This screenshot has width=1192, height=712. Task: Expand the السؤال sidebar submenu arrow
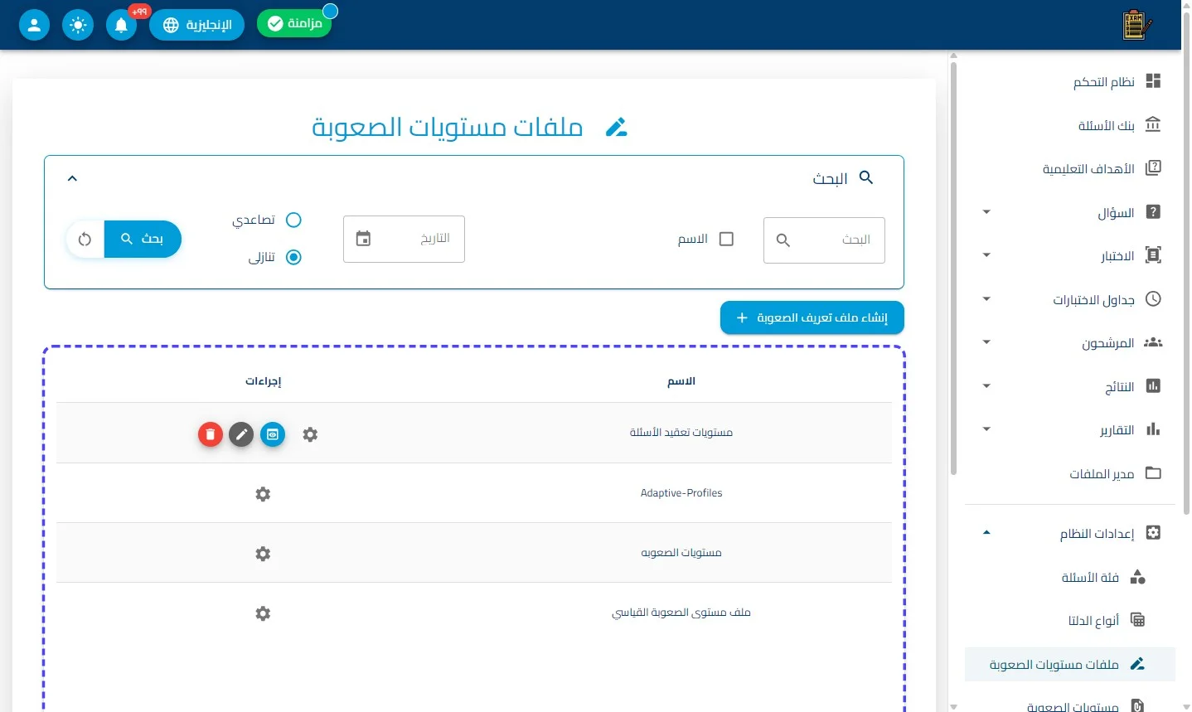986,212
